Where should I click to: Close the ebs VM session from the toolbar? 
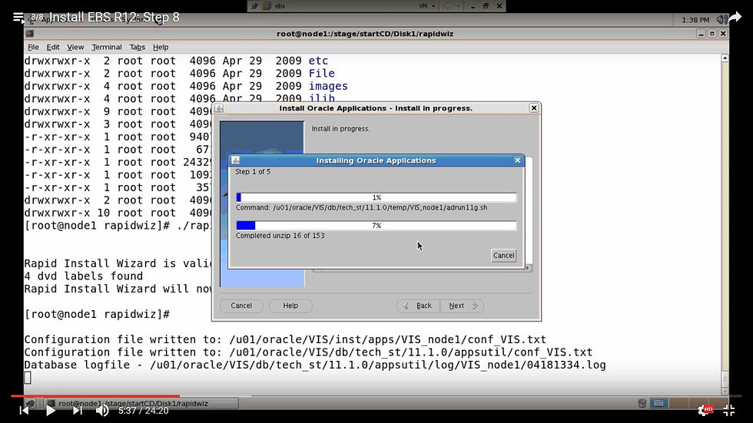(499, 5)
